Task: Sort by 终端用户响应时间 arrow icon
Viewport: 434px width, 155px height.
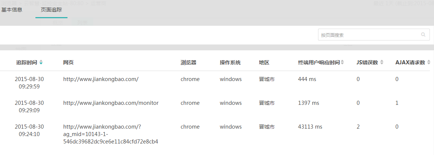Action: [342, 62]
